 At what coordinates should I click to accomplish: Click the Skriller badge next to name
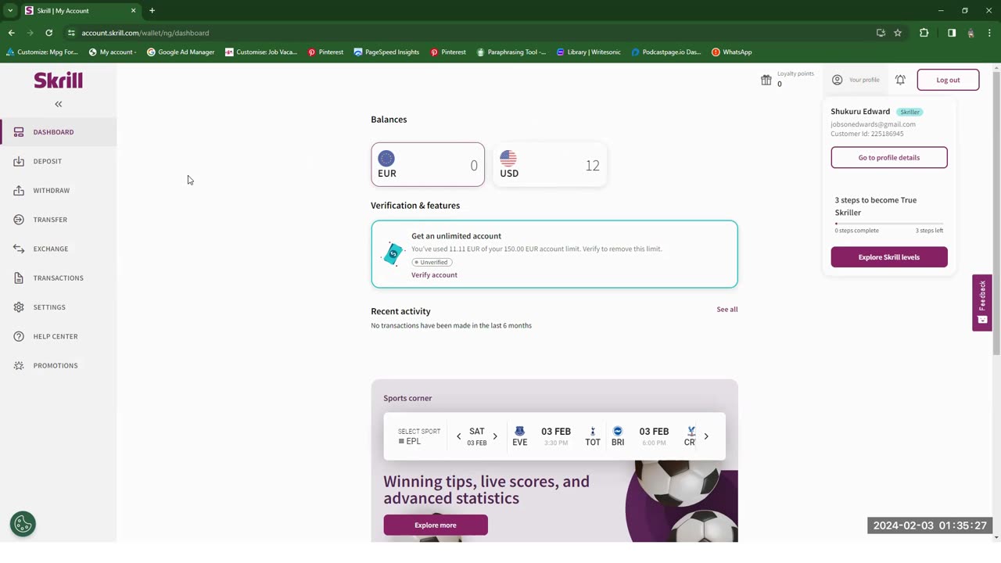(910, 112)
